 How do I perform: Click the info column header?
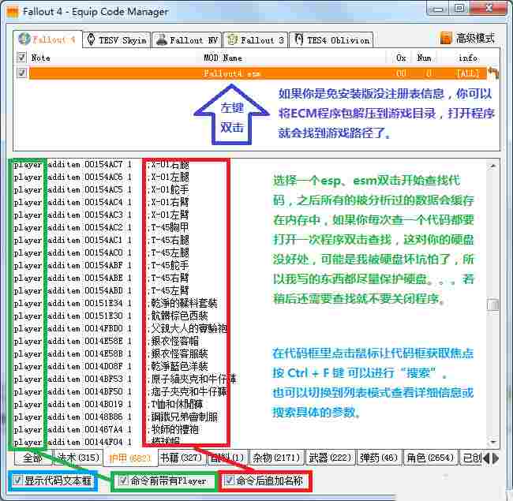pyautogui.click(x=468, y=58)
